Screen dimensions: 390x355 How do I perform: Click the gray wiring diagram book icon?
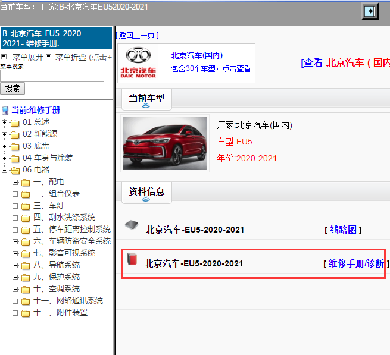click(132, 225)
